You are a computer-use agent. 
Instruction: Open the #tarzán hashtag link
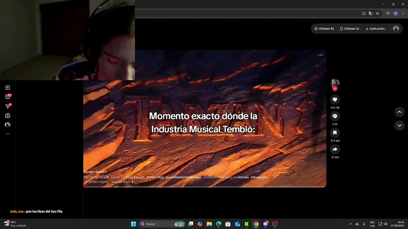click(x=139, y=177)
